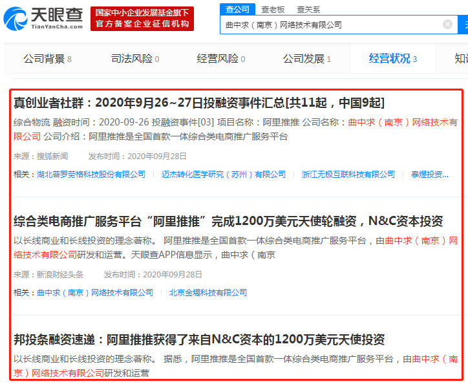Open related company 湖北普罗劳格科技股份有限公司
The height and width of the screenshot is (386, 468).
click(91, 175)
